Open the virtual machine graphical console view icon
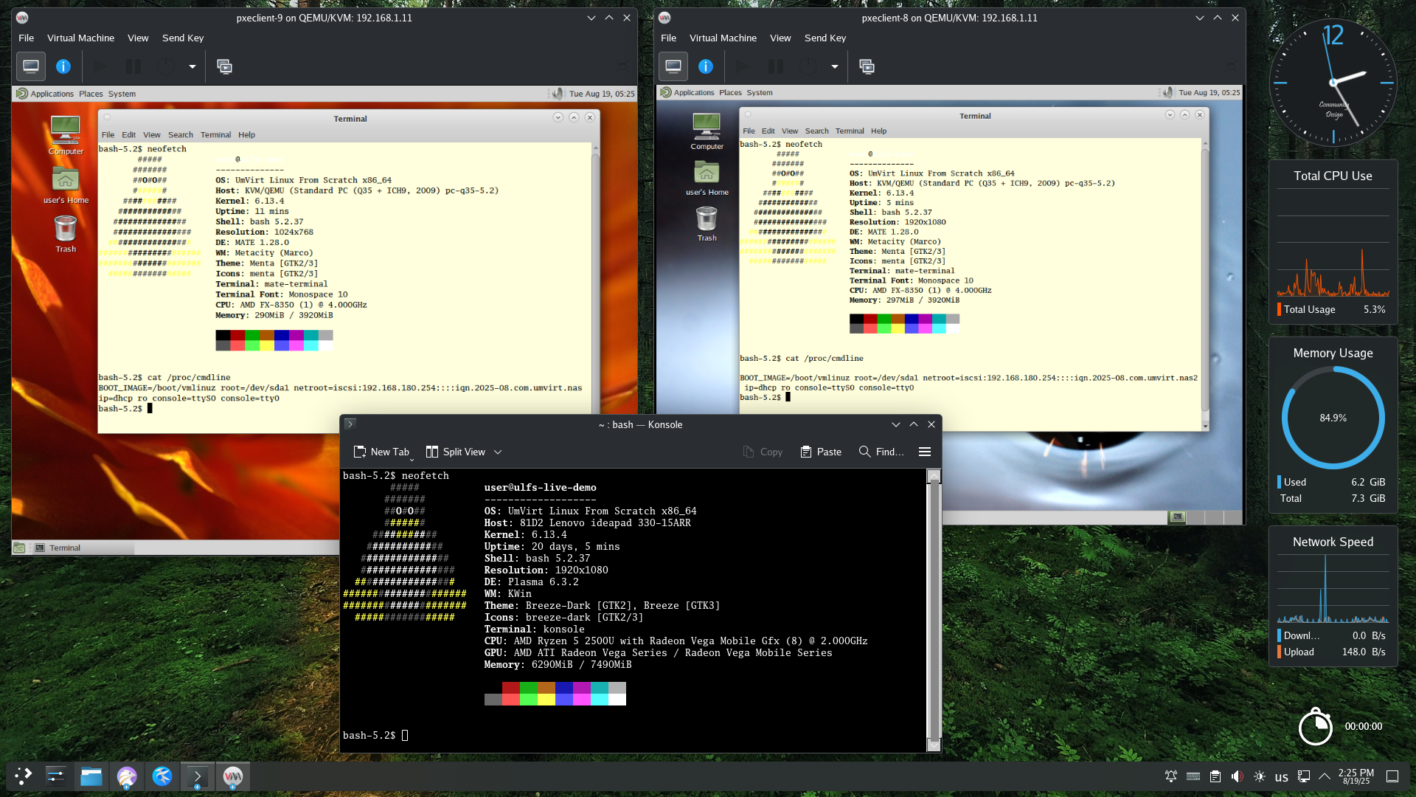 [30, 66]
